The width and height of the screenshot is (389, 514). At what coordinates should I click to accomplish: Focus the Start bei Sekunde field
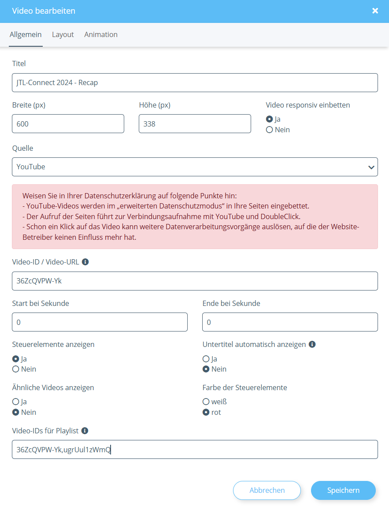100,322
